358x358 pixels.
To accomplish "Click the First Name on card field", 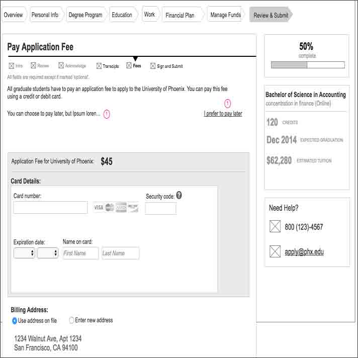I will tap(80, 253).
